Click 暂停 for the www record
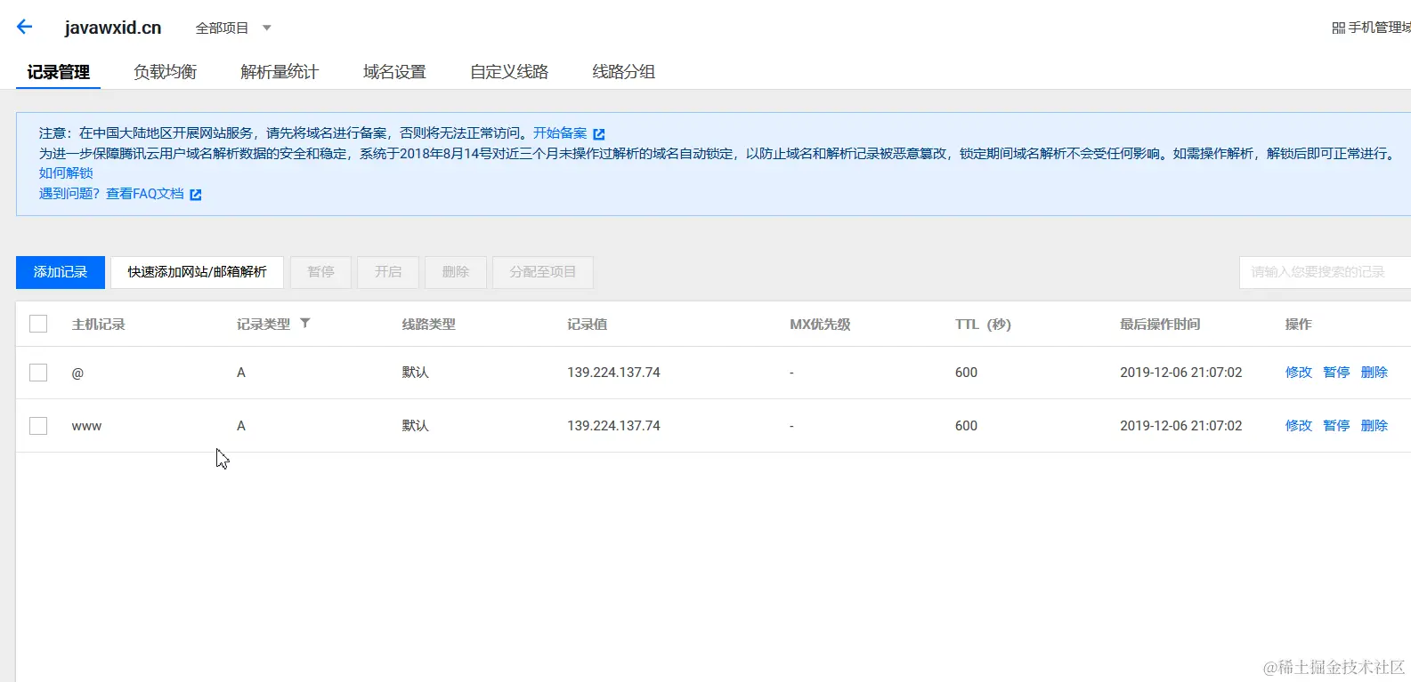The height and width of the screenshot is (682, 1411). pos(1337,426)
